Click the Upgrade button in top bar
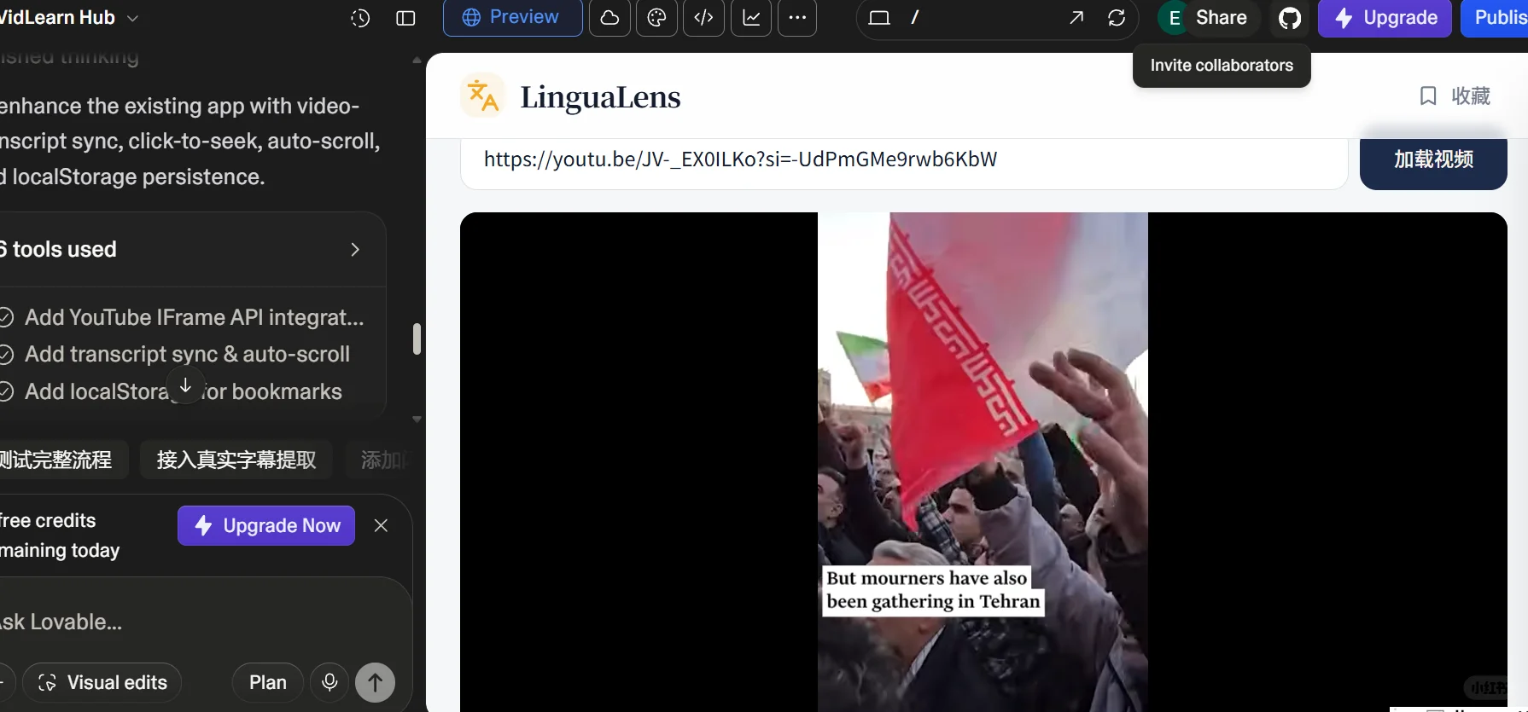This screenshot has width=1528, height=712. tap(1385, 18)
